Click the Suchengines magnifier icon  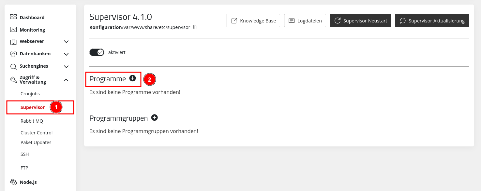tap(13, 67)
